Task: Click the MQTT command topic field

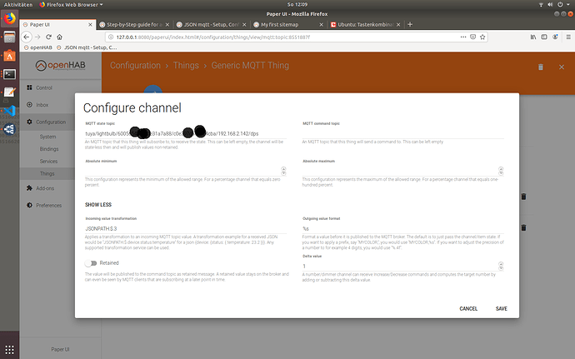Action: point(403,133)
